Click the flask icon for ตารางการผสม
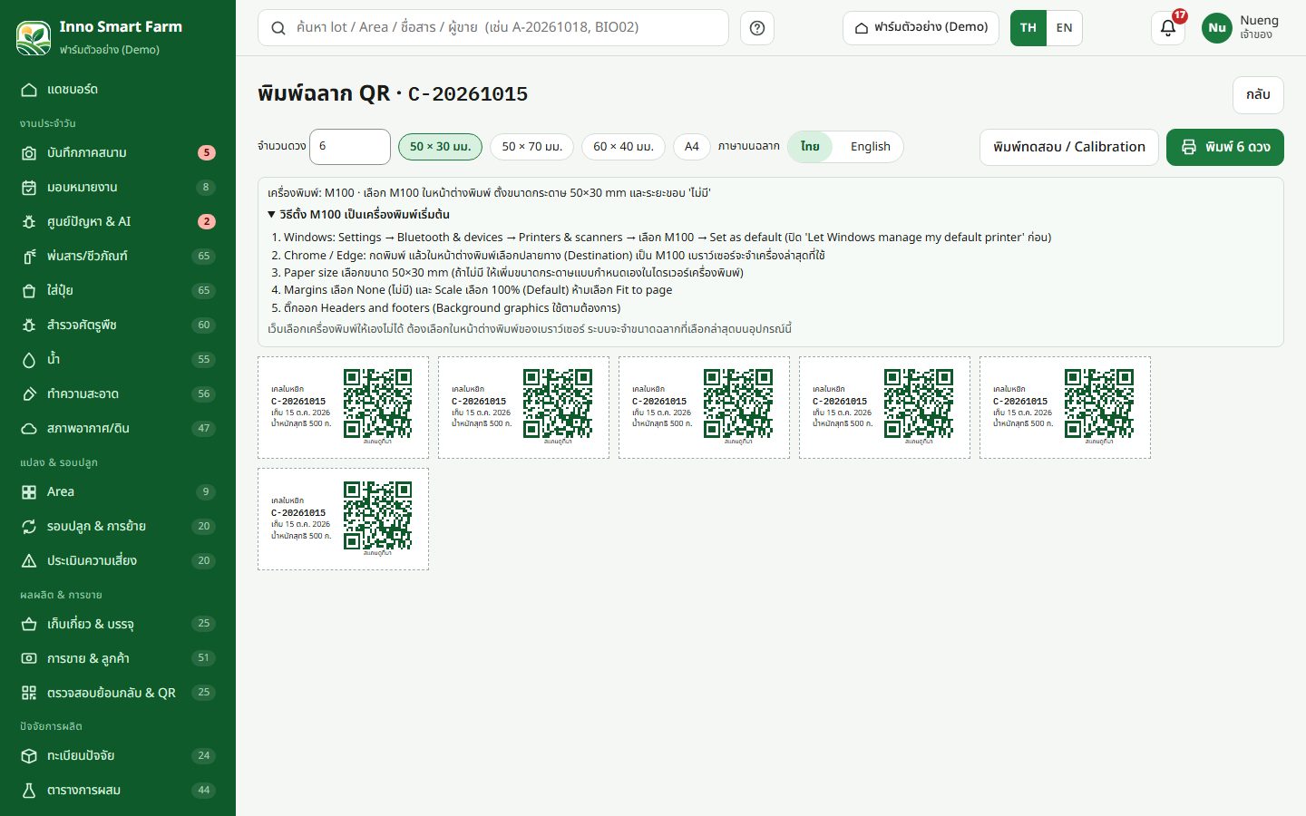Image resolution: width=1306 pixels, height=816 pixels. pos(29,791)
